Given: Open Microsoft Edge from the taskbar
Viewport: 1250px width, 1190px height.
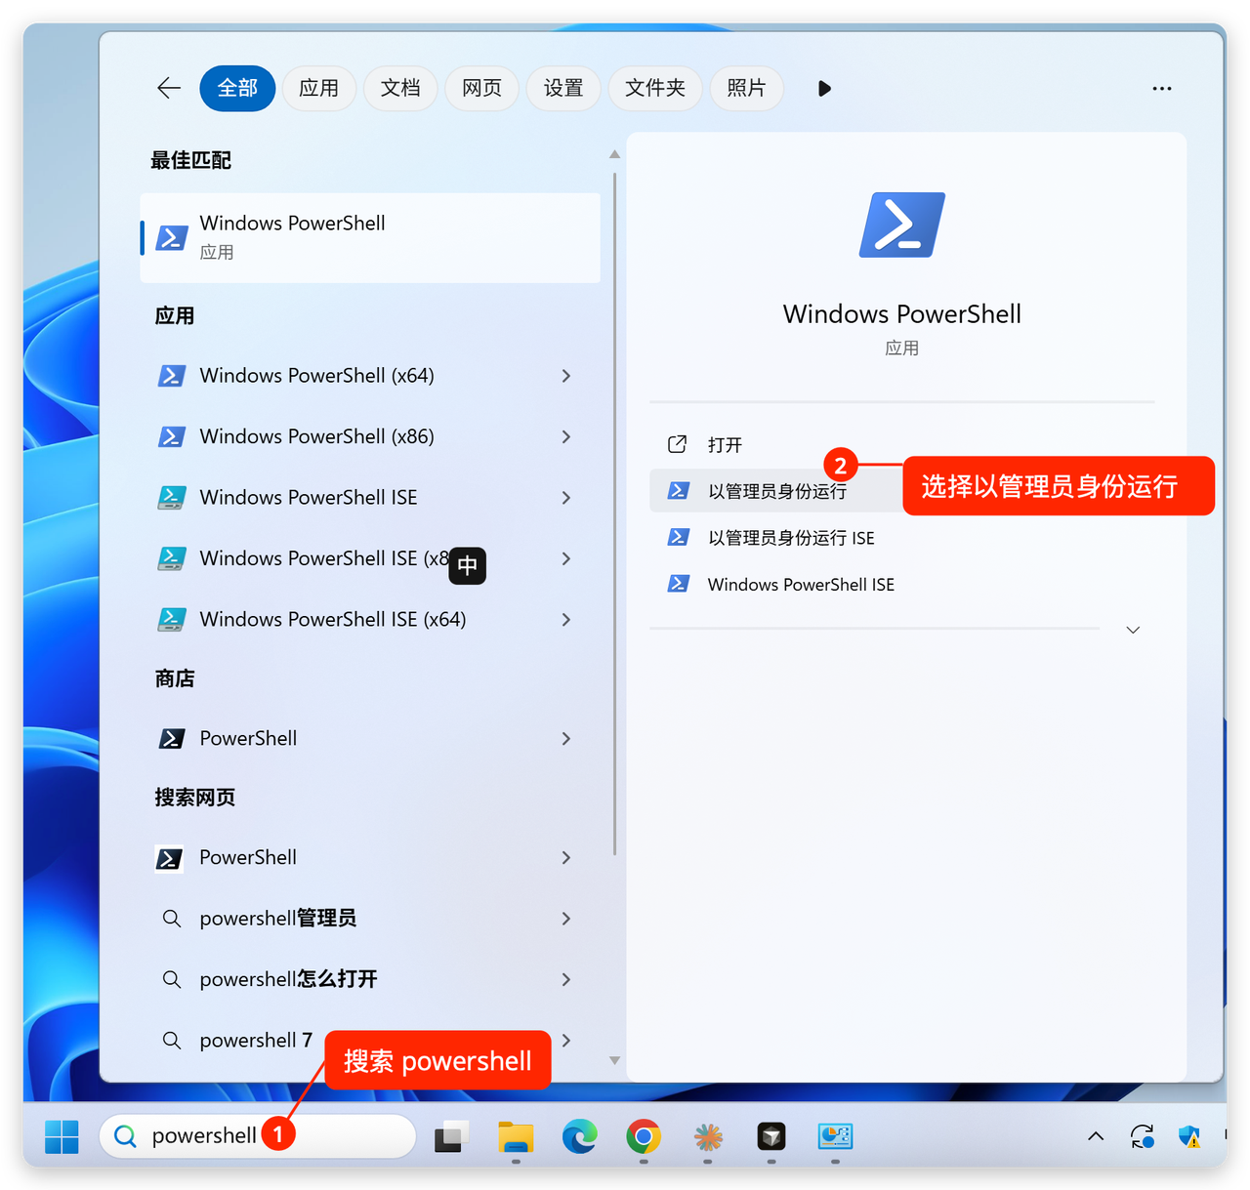Looking at the screenshot, I should coord(579,1136).
